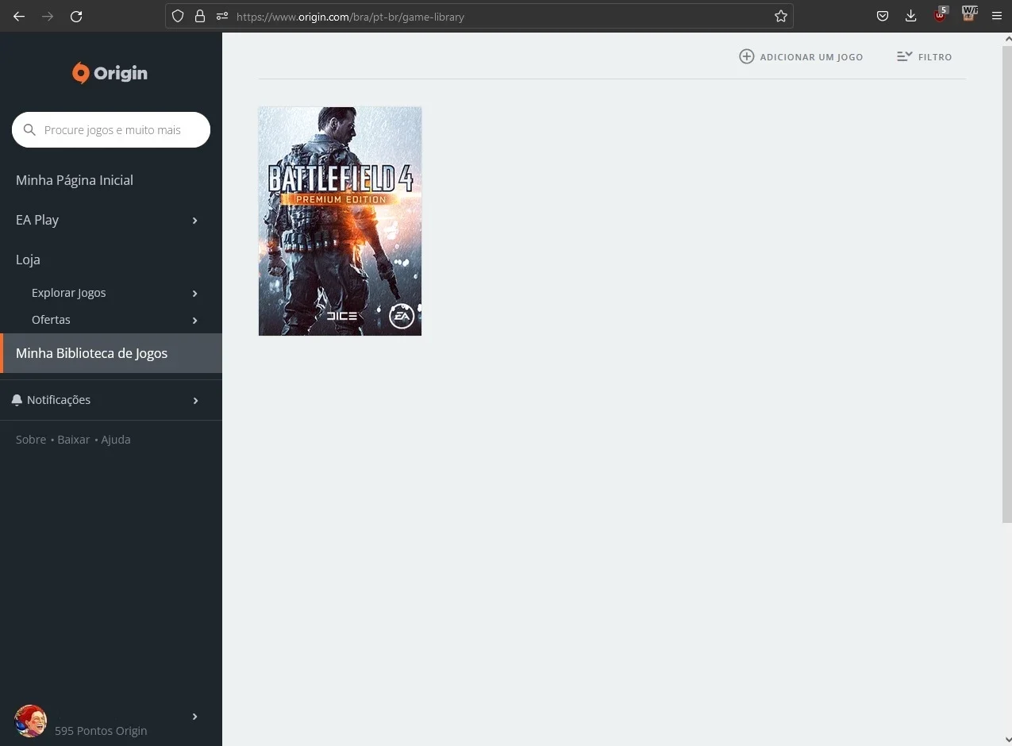The height and width of the screenshot is (746, 1012).
Task: Click the Procure jogos search field
Action: click(111, 130)
